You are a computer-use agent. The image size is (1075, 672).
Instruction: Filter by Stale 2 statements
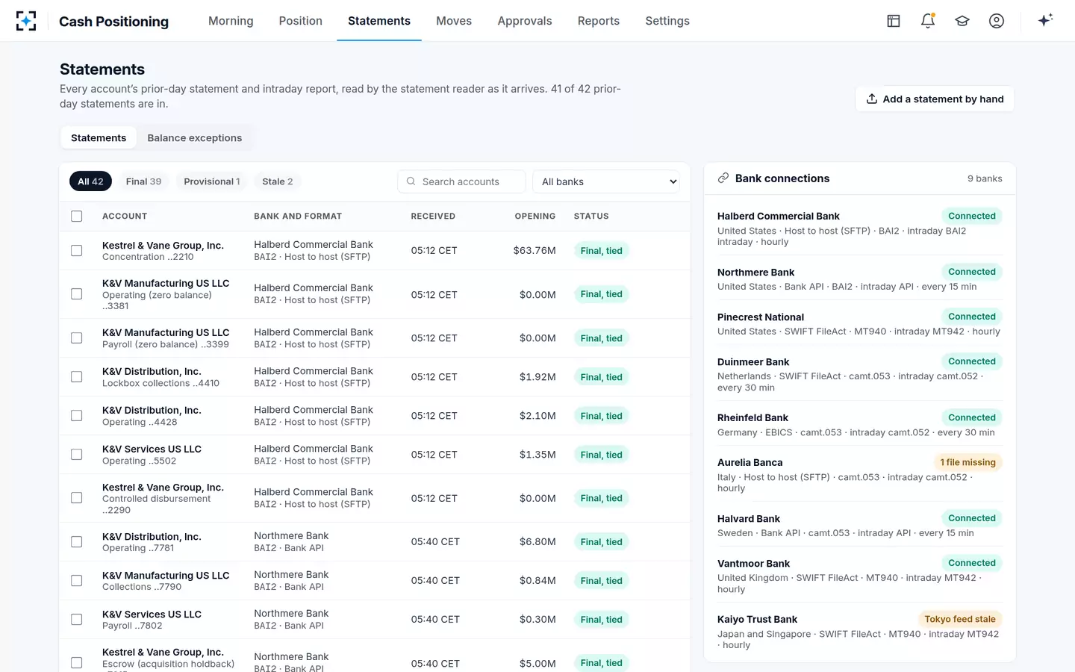pyautogui.click(x=278, y=181)
